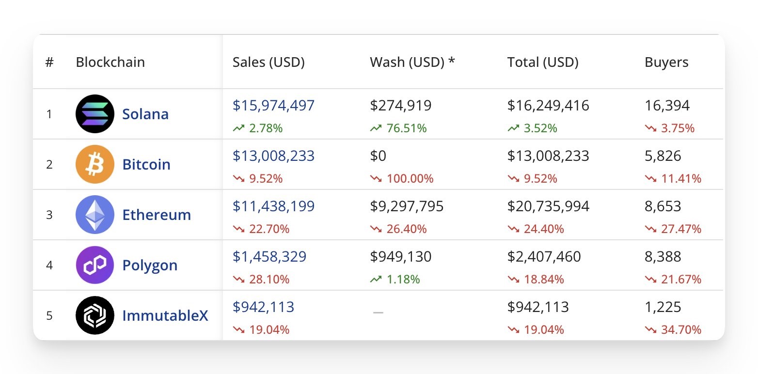Select the Solana wash value $274,919

click(401, 105)
